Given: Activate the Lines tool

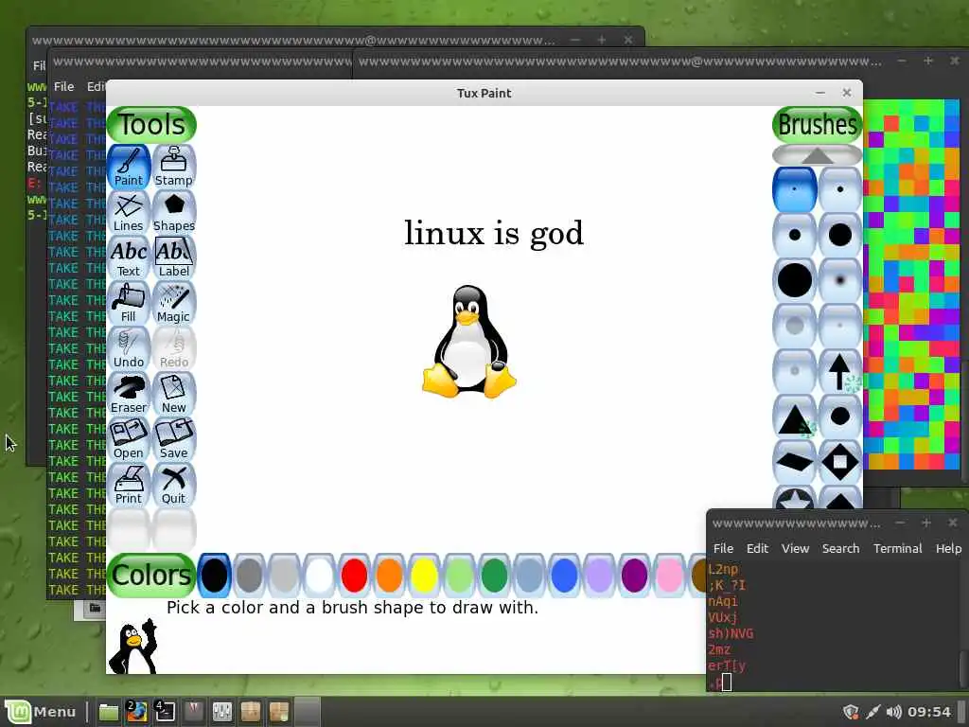Looking at the screenshot, I should (x=129, y=213).
